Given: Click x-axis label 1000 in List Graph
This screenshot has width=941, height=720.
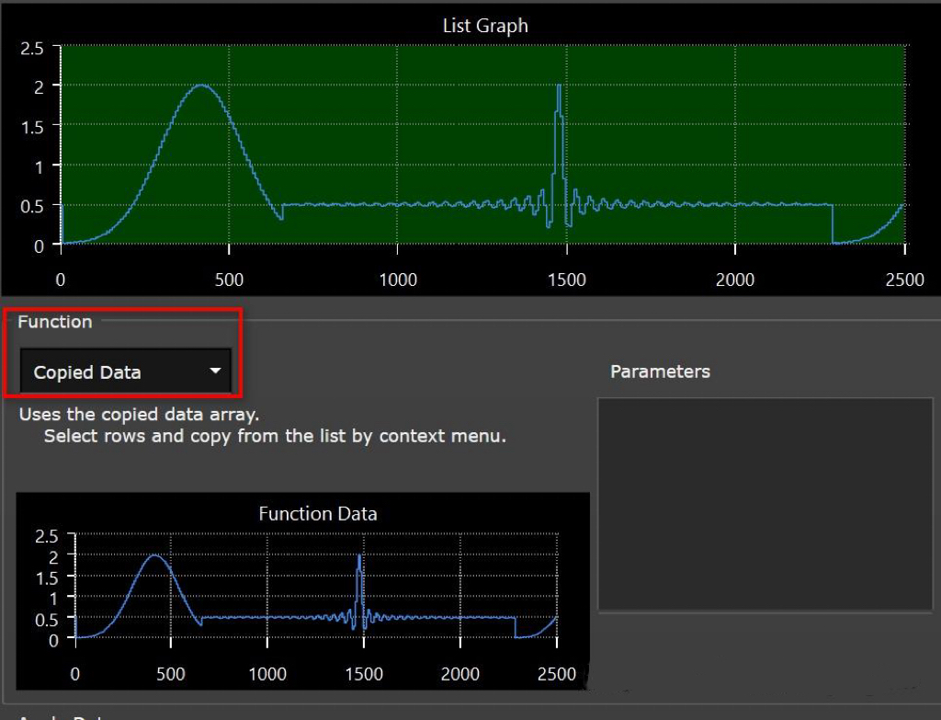Looking at the screenshot, I should (398, 280).
